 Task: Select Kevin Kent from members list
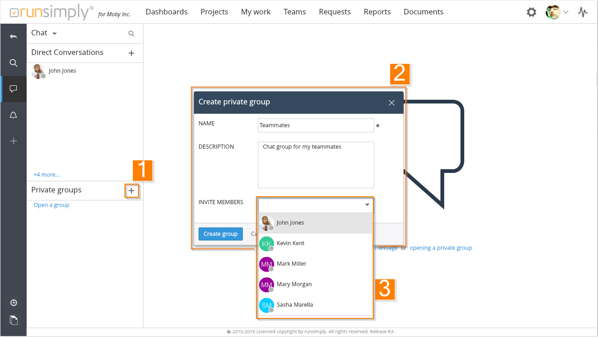pyautogui.click(x=290, y=243)
